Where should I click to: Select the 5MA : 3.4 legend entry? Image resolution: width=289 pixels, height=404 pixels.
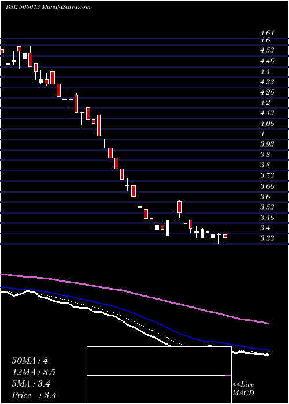point(31,384)
